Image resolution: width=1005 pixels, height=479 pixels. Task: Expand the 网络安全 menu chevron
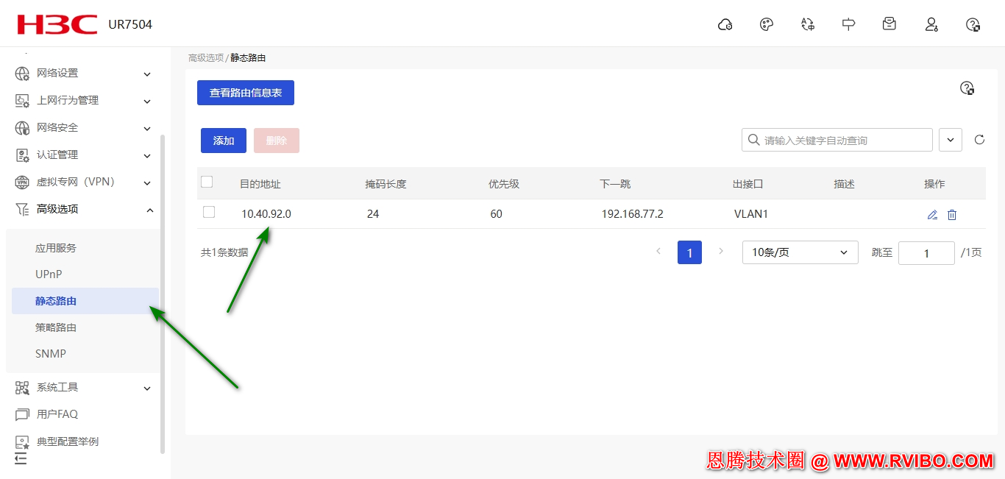coord(147,128)
